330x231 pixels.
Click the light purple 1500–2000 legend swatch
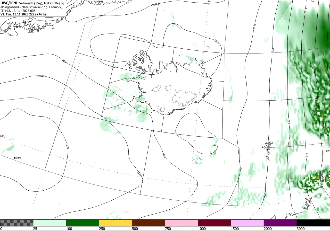247,223
